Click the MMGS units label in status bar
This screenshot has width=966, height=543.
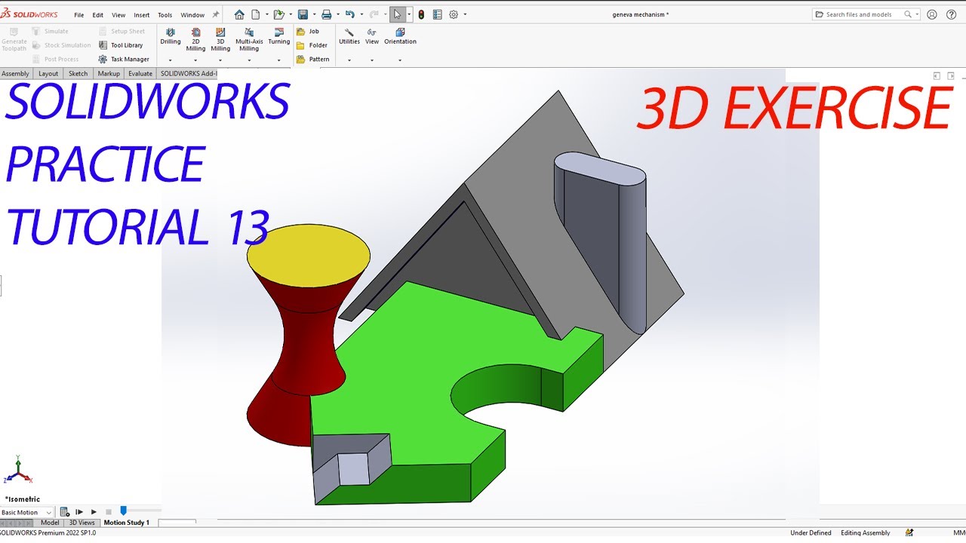959,532
